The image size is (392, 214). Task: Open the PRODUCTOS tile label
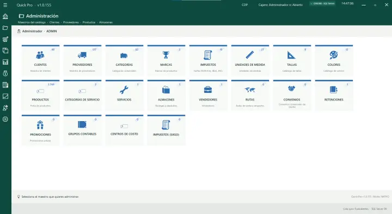(x=40, y=99)
